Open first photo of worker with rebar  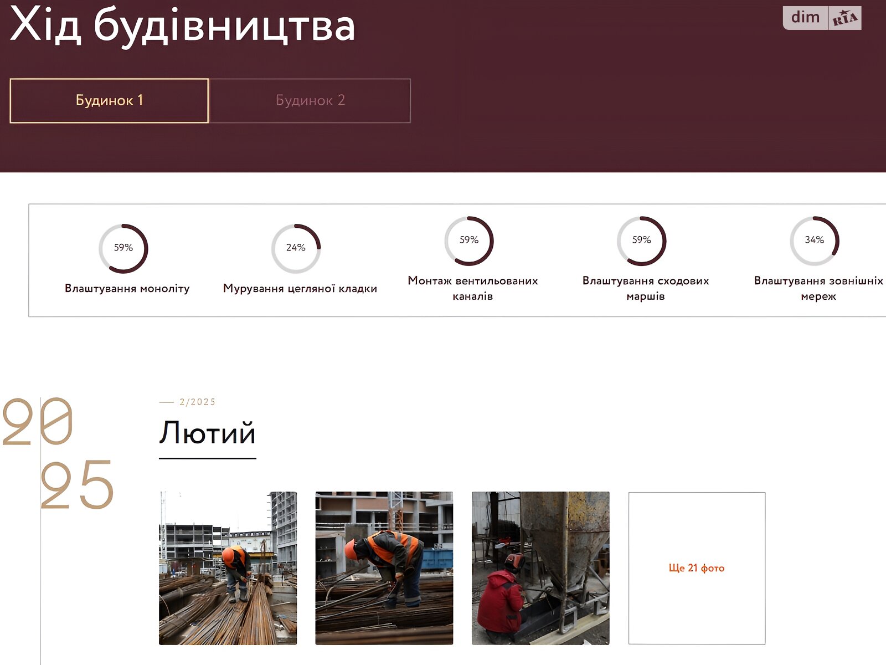pyautogui.click(x=228, y=568)
